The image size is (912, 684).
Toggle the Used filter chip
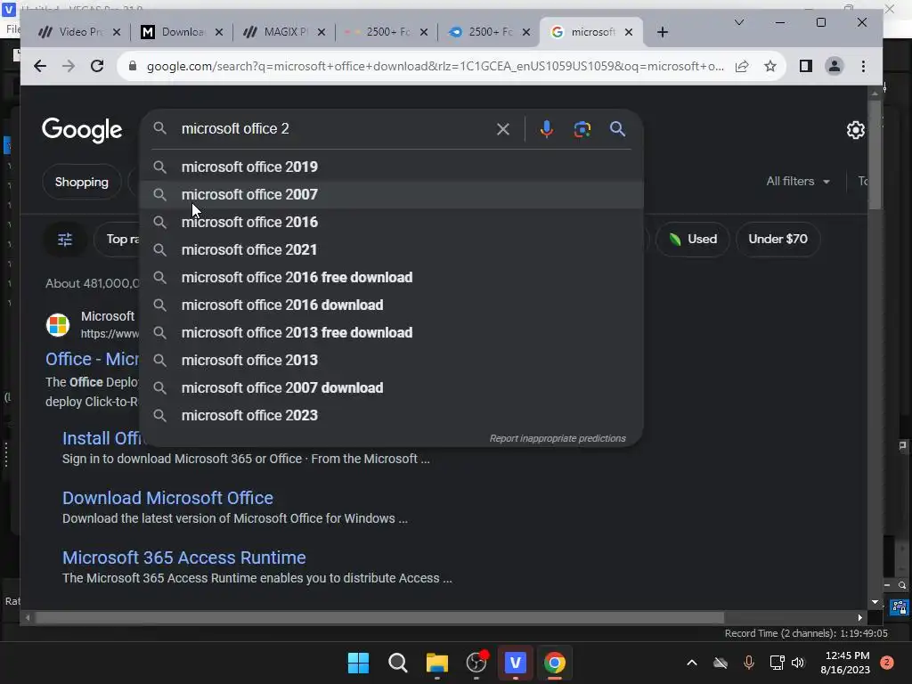692,239
